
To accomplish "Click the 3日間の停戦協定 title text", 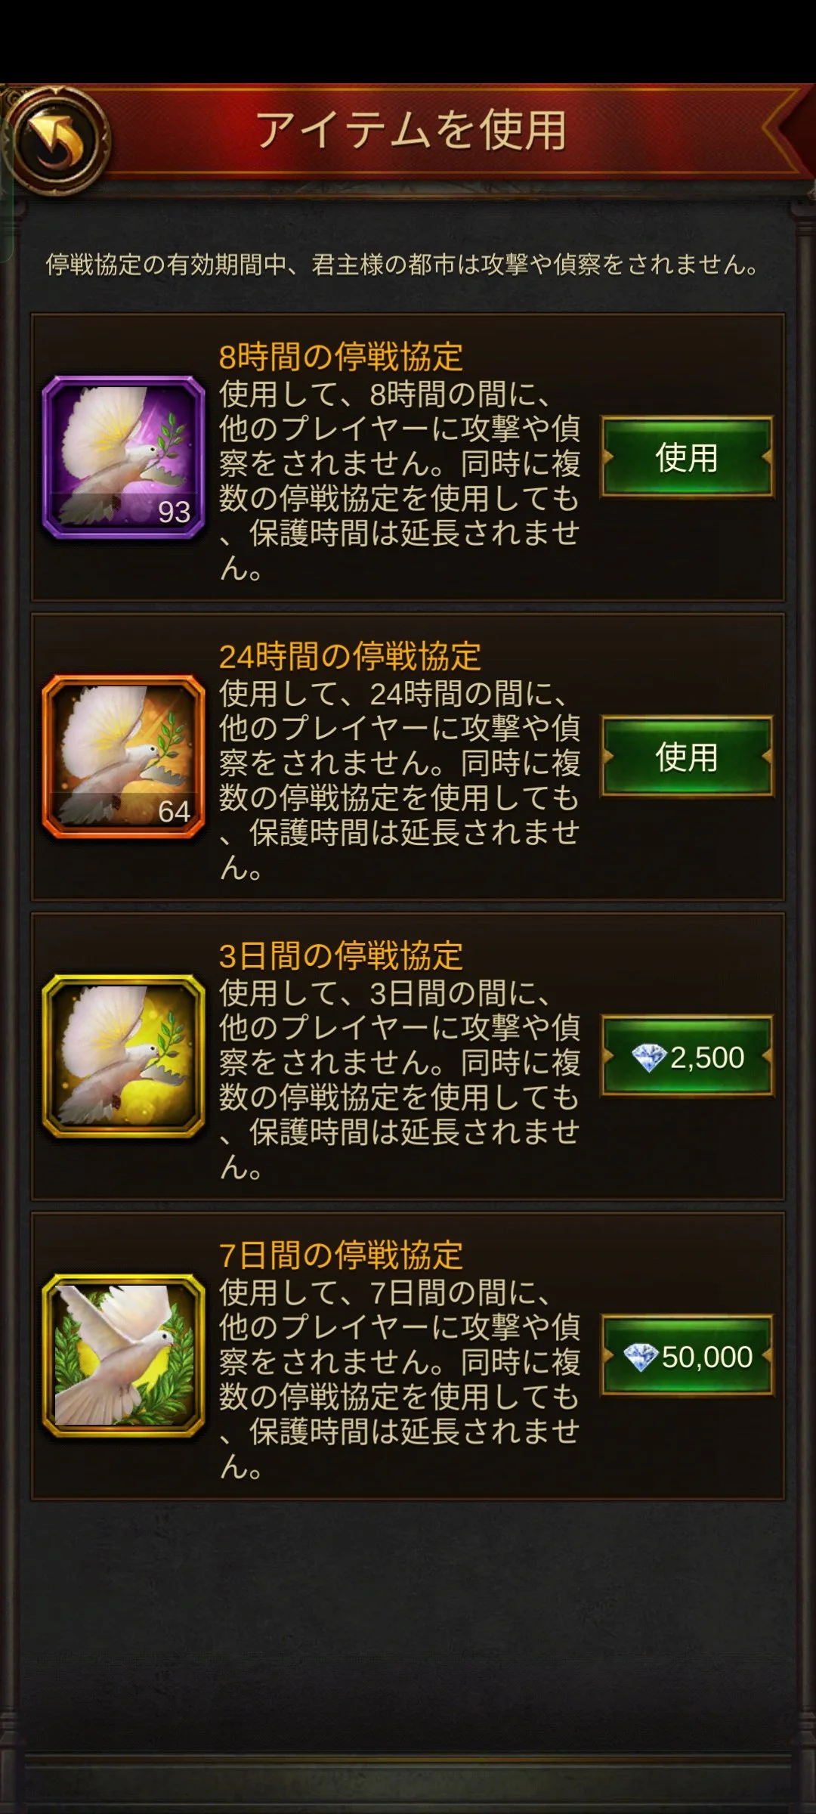I will pos(341,955).
